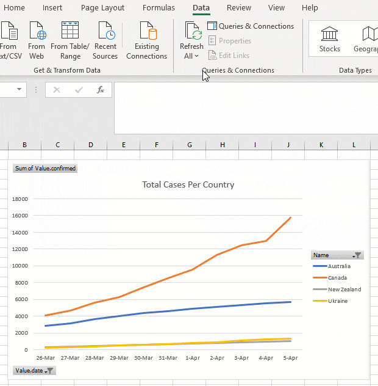This screenshot has width=378, height=386.
Task: Select column J header
Action: click(288, 145)
